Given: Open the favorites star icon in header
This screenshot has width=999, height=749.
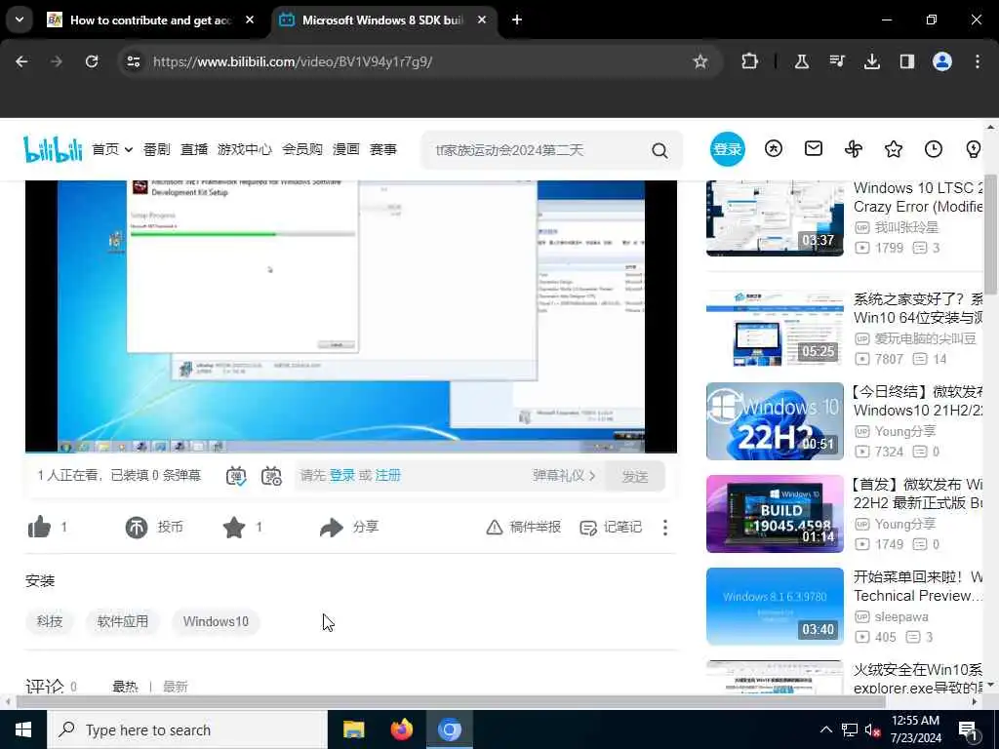Looking at the screenshot, I should 894,149.
